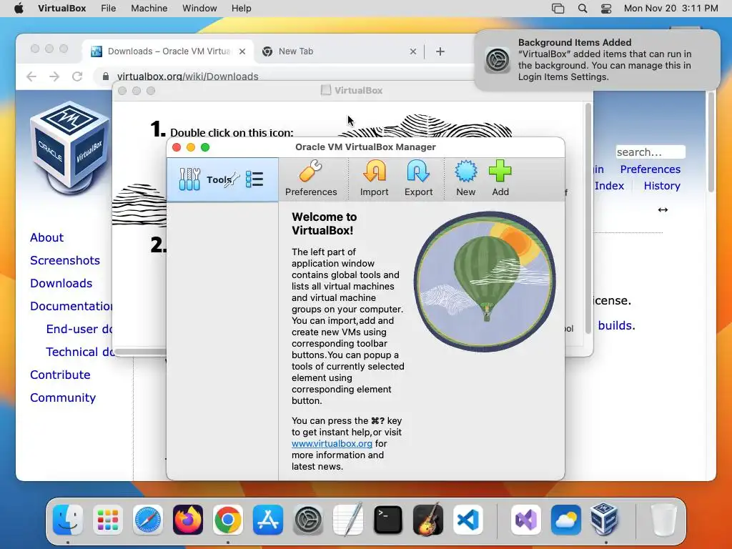732x549 pixels.
Task: Open Preferences in the VirtualBox Manager toolbar
Action: pyautogui.click(x=311, y=178)
